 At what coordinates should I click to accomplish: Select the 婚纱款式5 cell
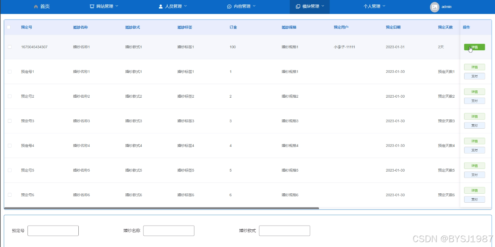pyautogui.click(x=133, y=170)
